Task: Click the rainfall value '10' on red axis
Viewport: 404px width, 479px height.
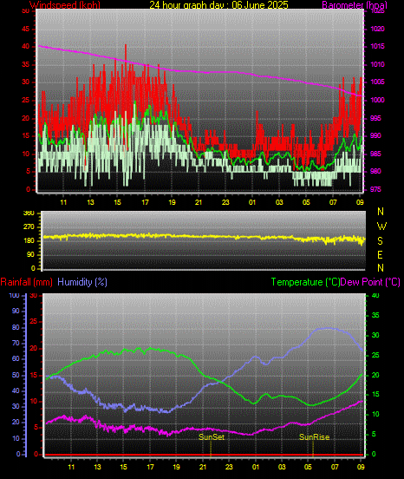Action: 34,402
